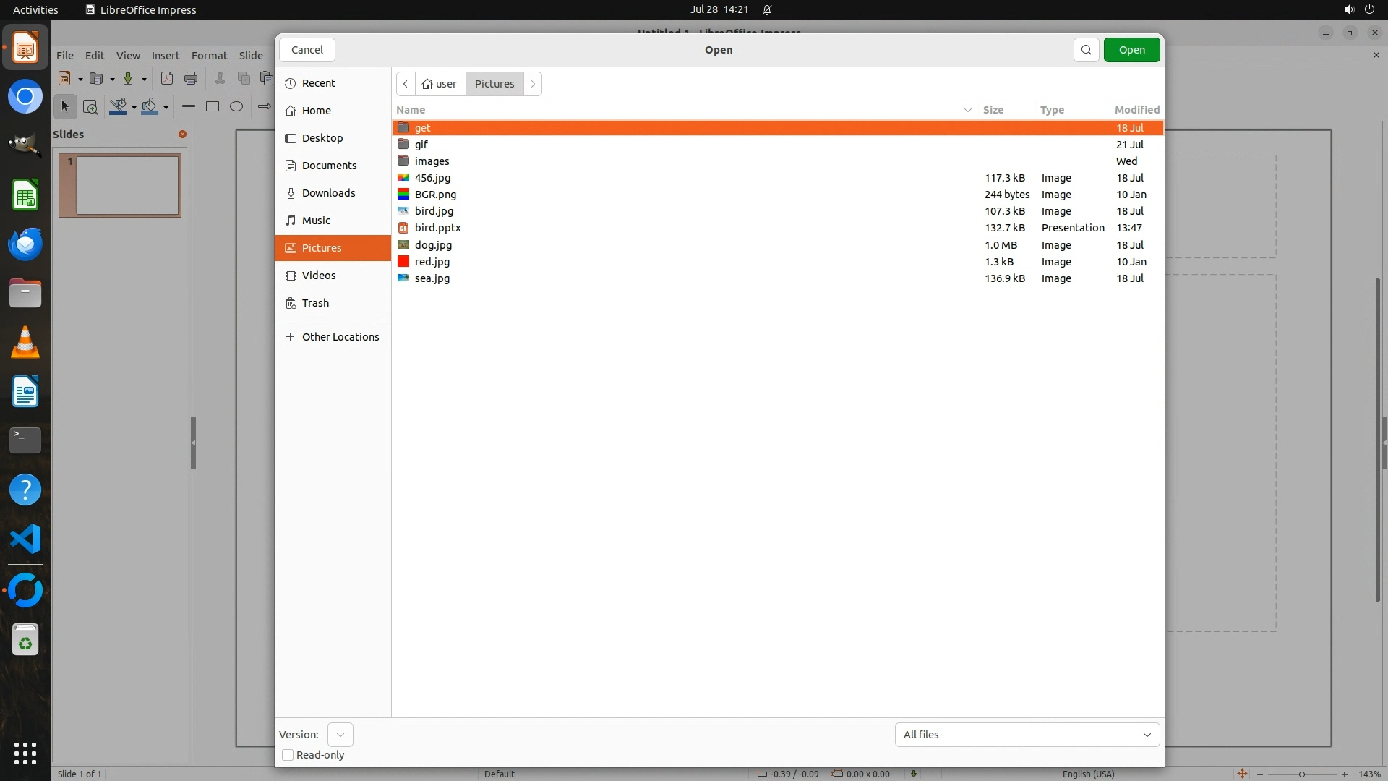This screenshot has width=1388, height=781.
Task: Toggle the notifications bell in top bar
Action: pos(768,10)
